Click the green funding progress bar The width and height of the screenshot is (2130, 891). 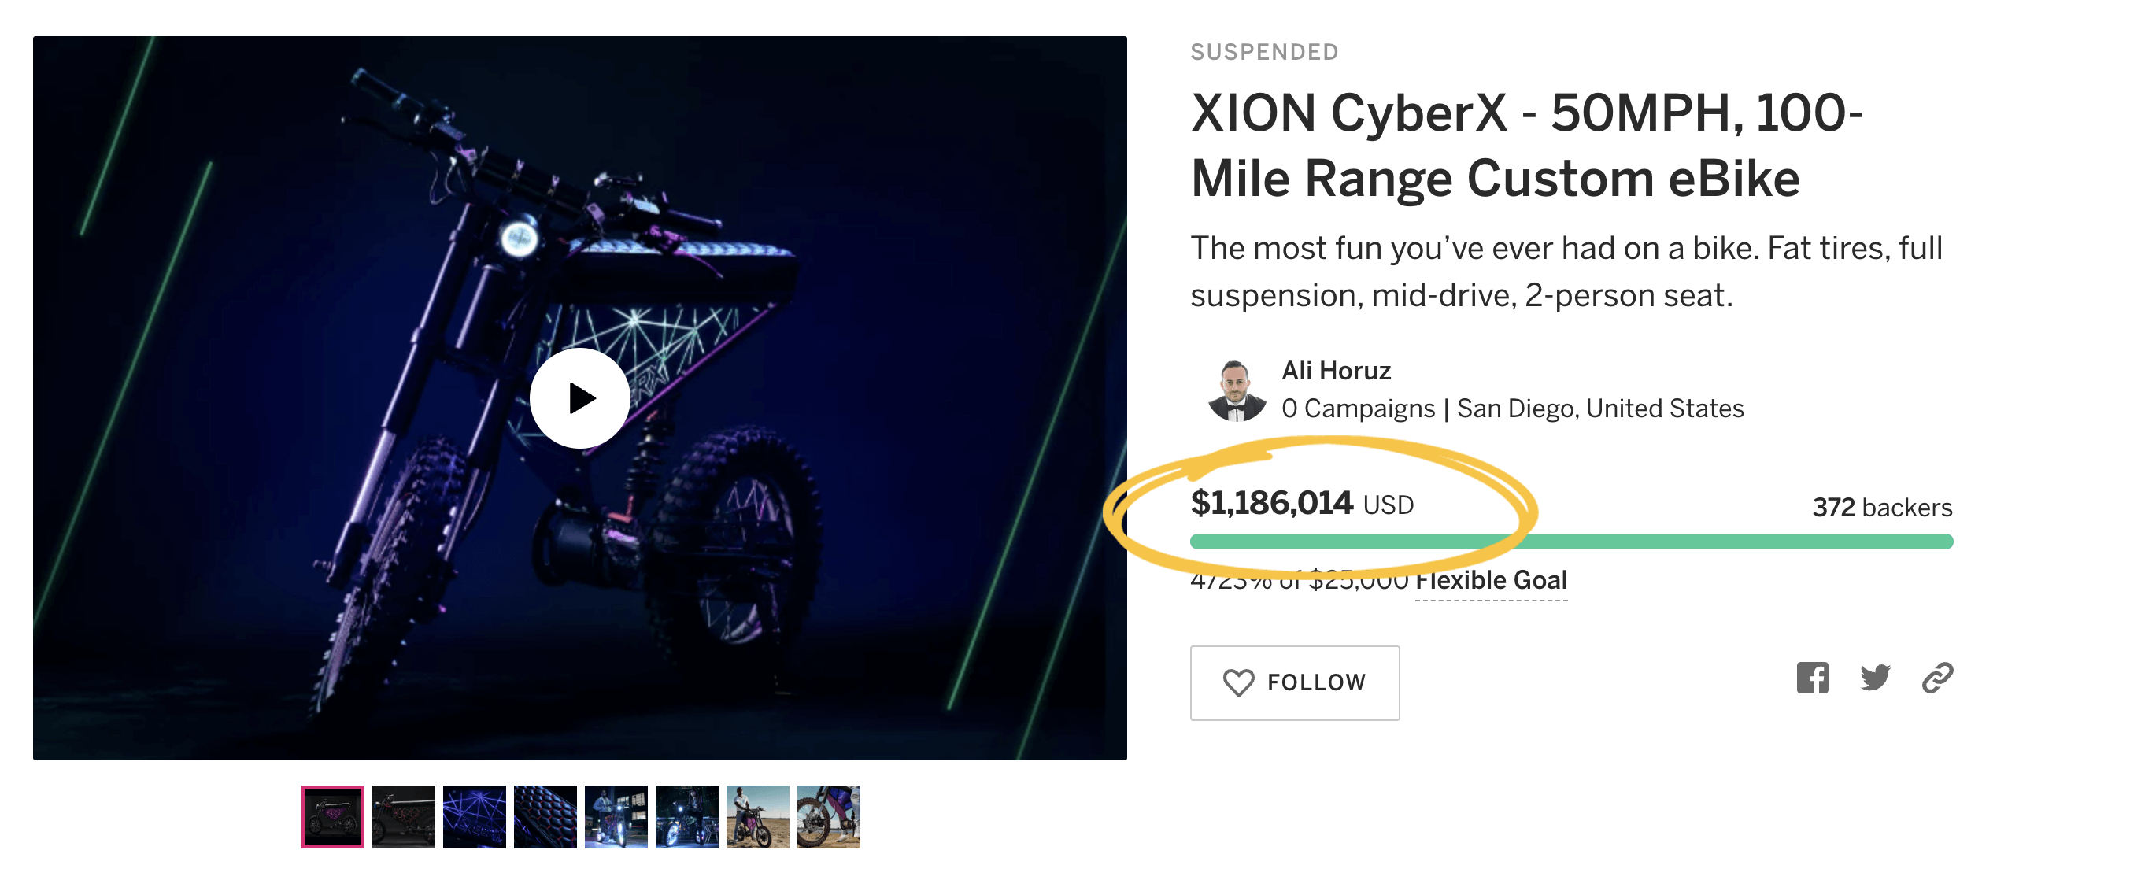click(1571, 542)
